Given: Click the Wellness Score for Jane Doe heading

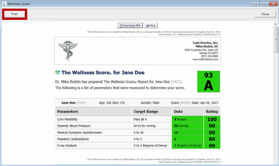Looking at the screenshot, I should tap(103, 72).
